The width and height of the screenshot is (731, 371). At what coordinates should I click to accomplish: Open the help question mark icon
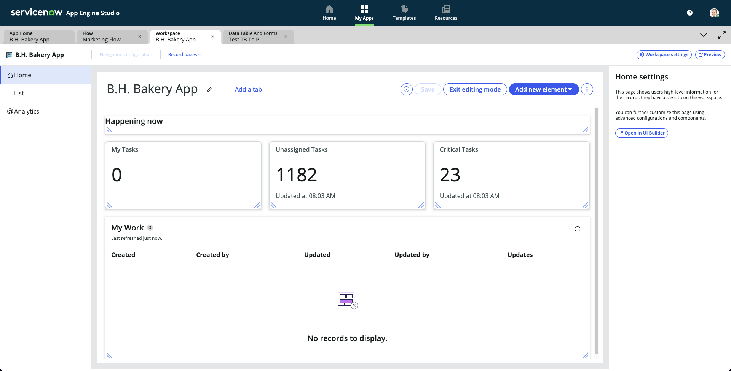tap(690, 13)
